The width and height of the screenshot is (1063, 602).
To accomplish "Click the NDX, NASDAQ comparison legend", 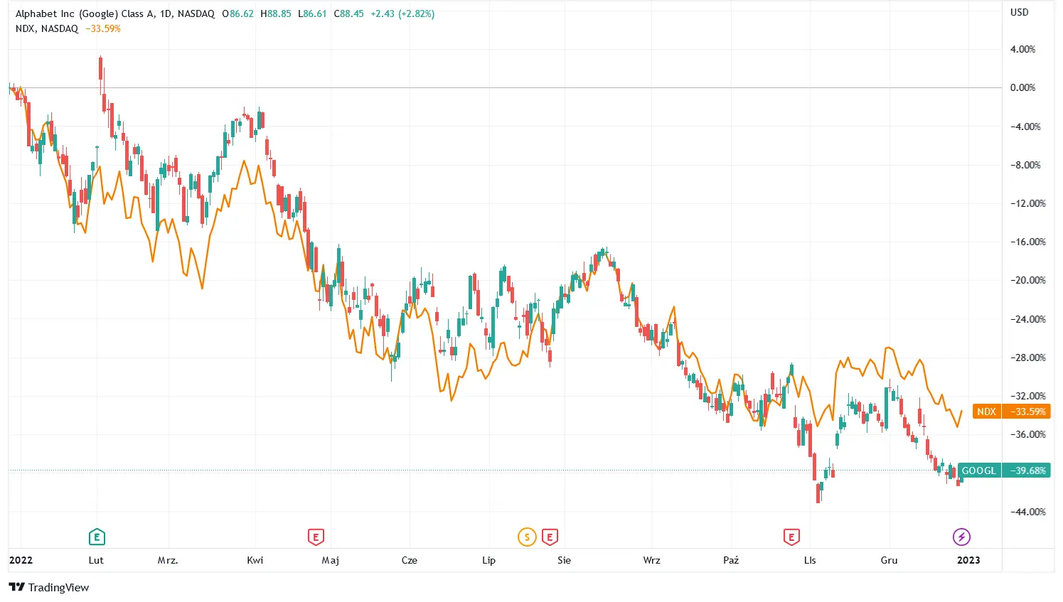I will coord(47,28).
